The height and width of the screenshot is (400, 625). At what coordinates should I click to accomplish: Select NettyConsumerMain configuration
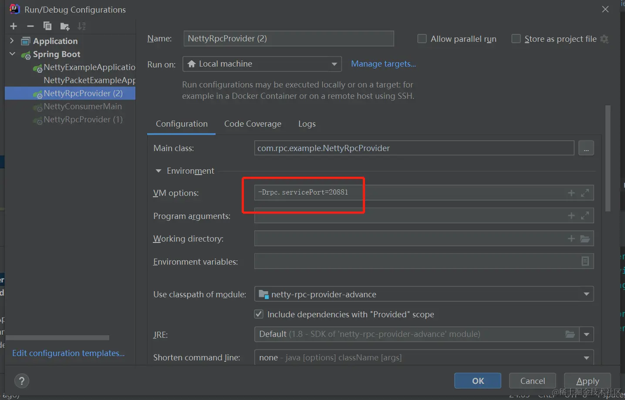pos(83,106)
